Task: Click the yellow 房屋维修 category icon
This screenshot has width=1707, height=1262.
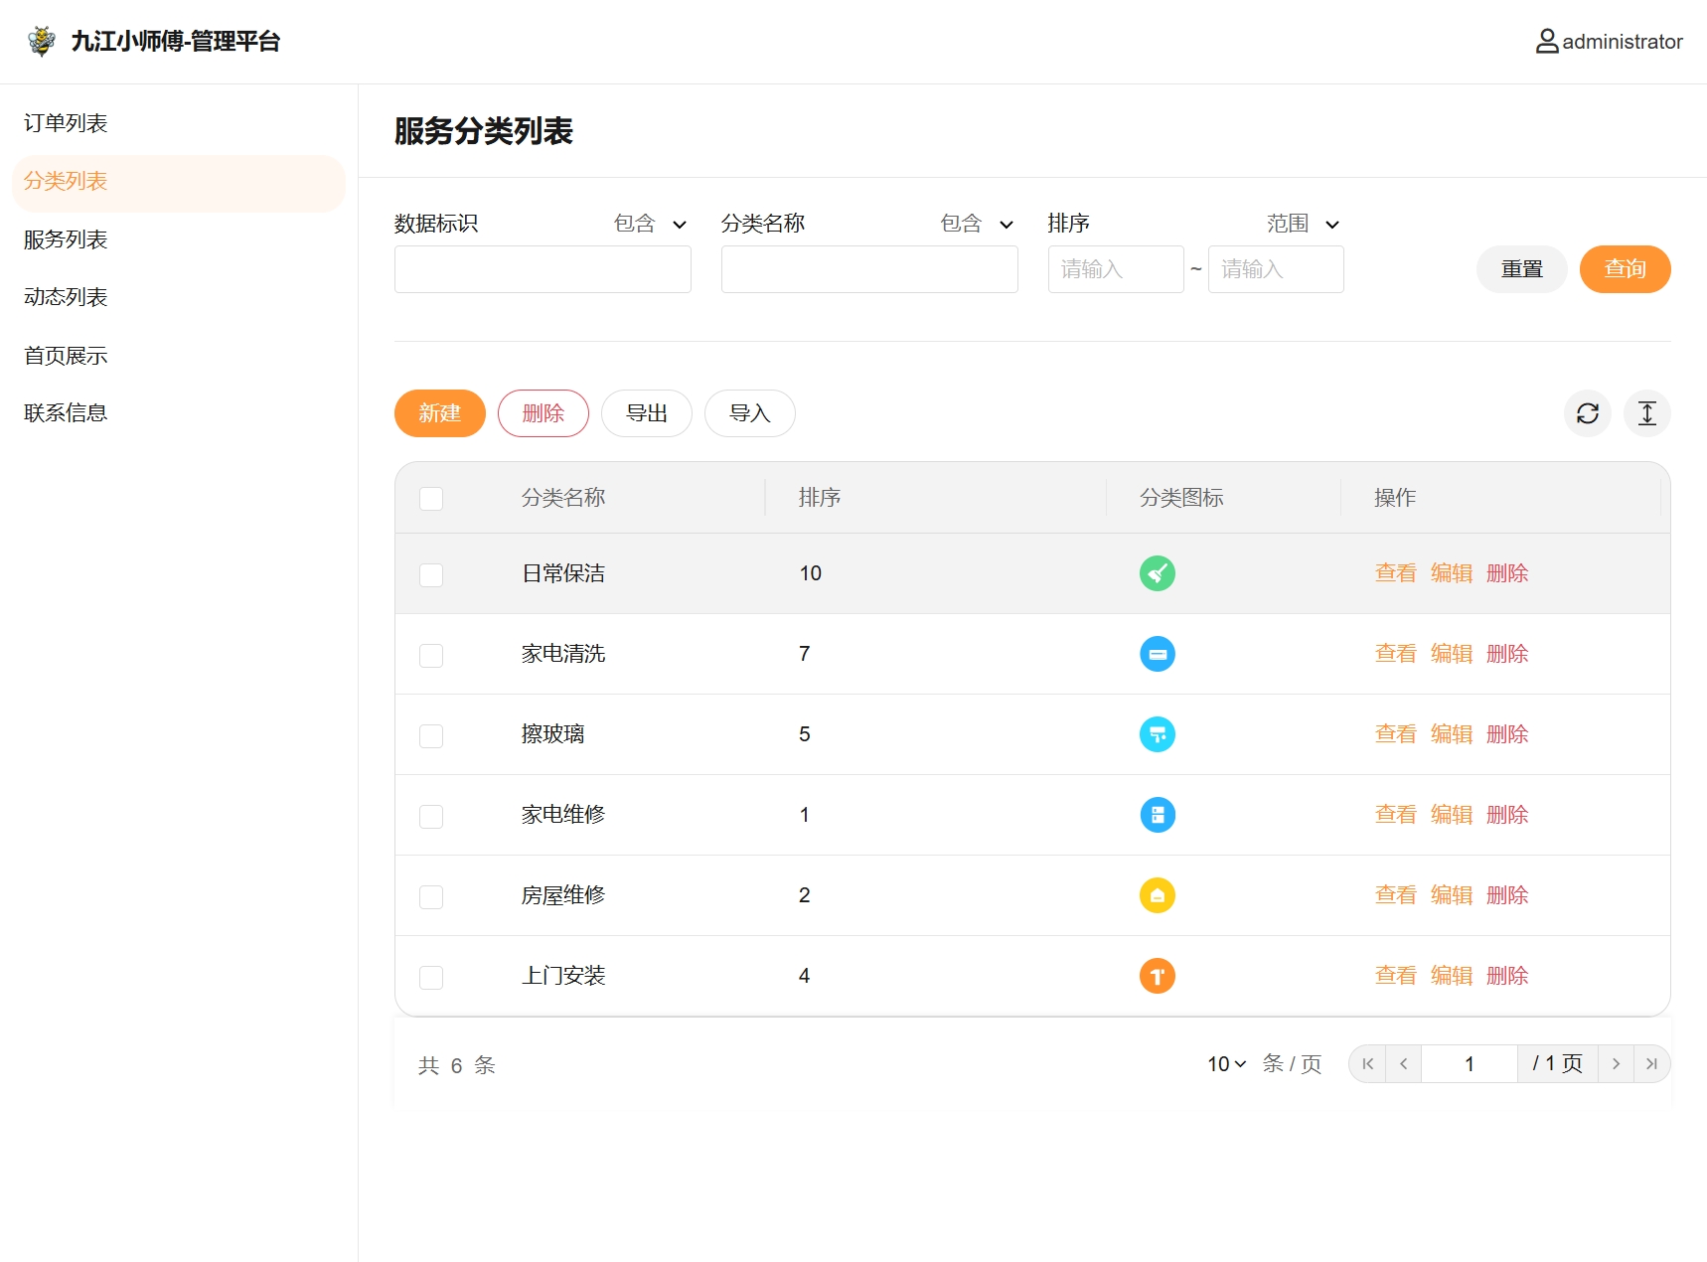Action: tap(1157, 895)
